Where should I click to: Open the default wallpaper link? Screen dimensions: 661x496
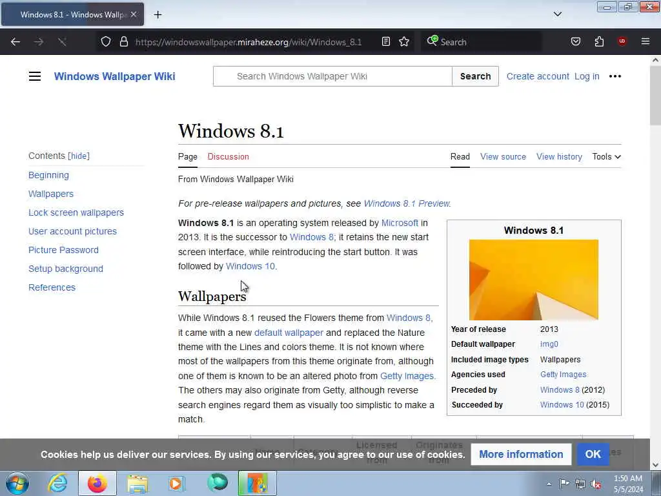tap(289, 333)
